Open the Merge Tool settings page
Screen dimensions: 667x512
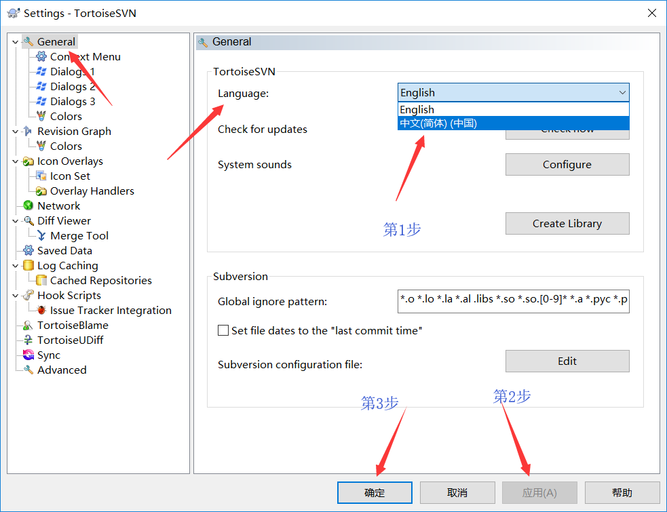click(x=79, y=235)
